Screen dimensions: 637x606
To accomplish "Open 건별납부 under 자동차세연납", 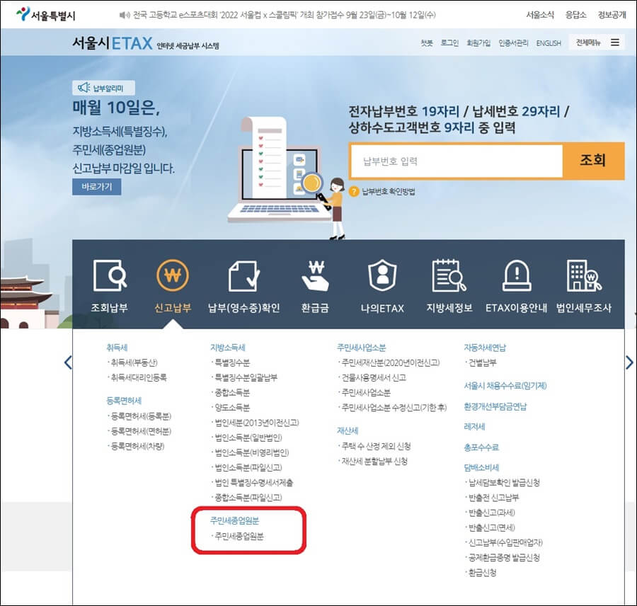I will 482,362.
